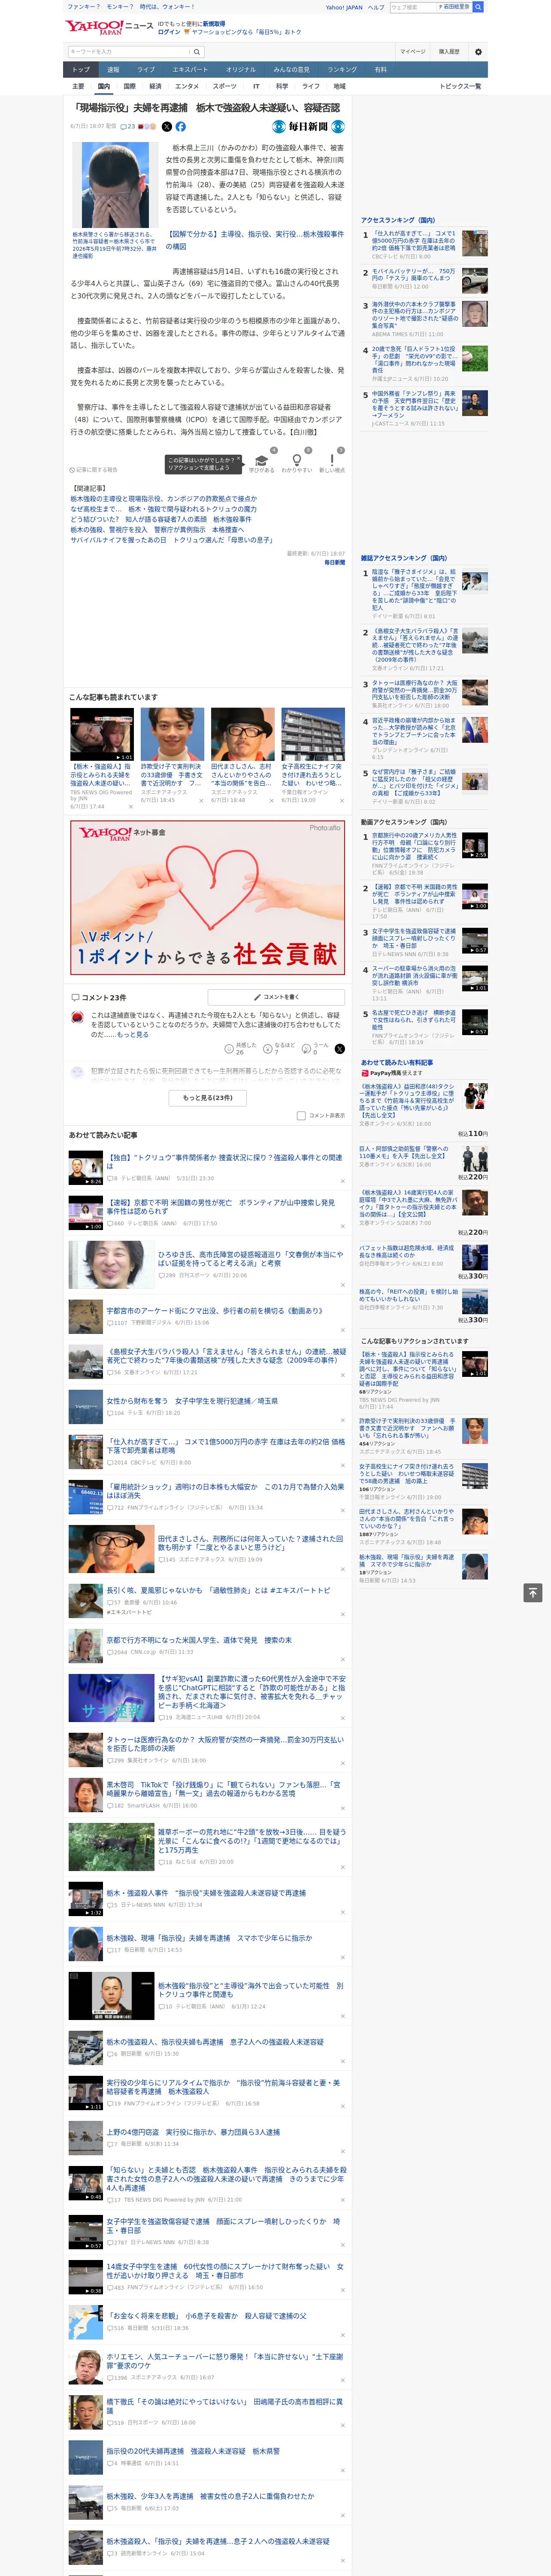
Task: Open 許歌栄子 recommended article thumbnail
Action: pos(172,734)
